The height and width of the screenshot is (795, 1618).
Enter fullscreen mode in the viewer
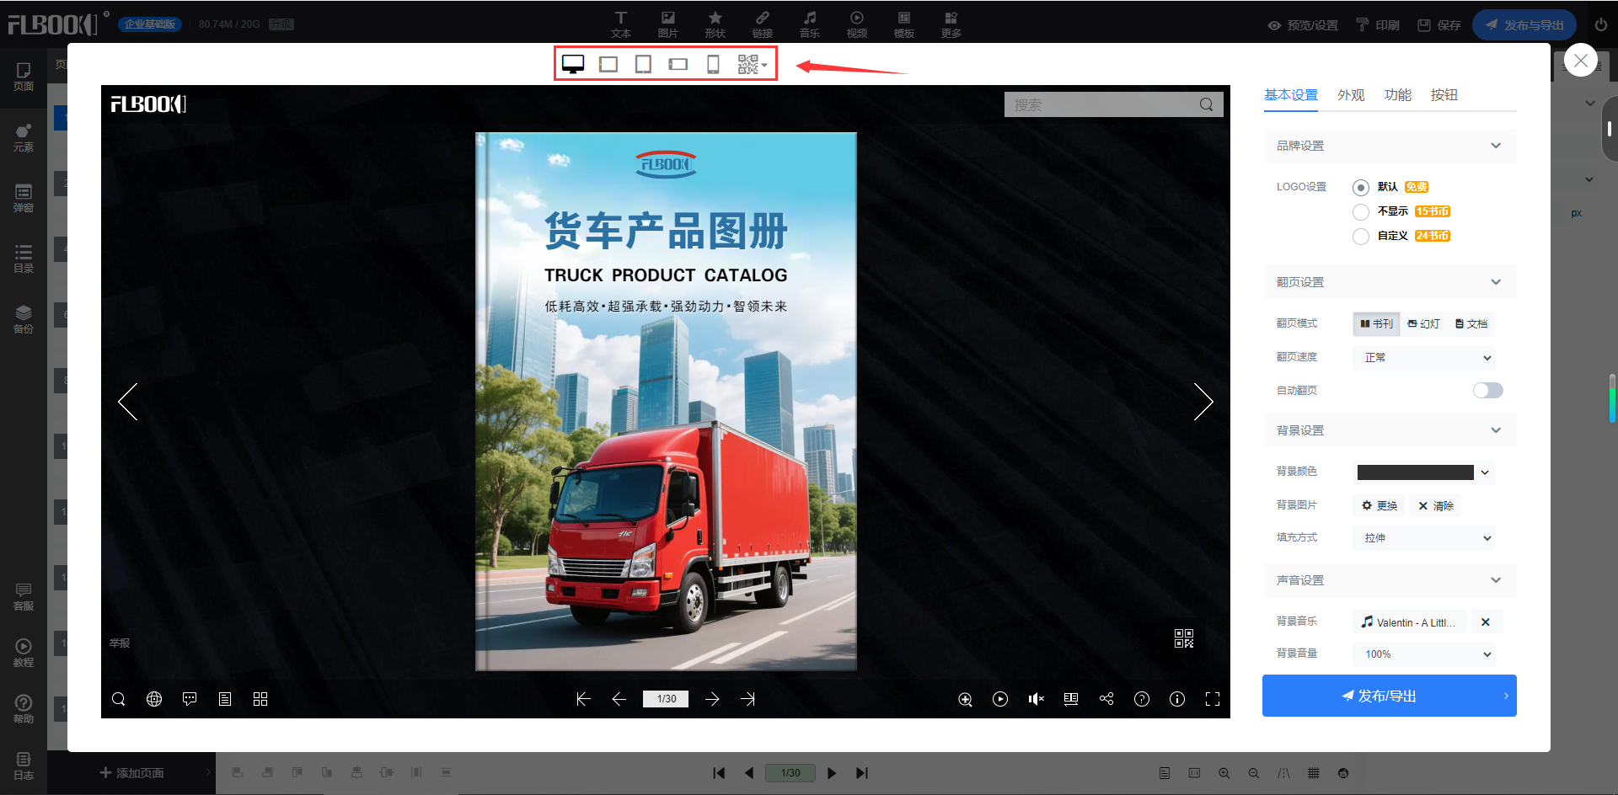[1213, 699]
